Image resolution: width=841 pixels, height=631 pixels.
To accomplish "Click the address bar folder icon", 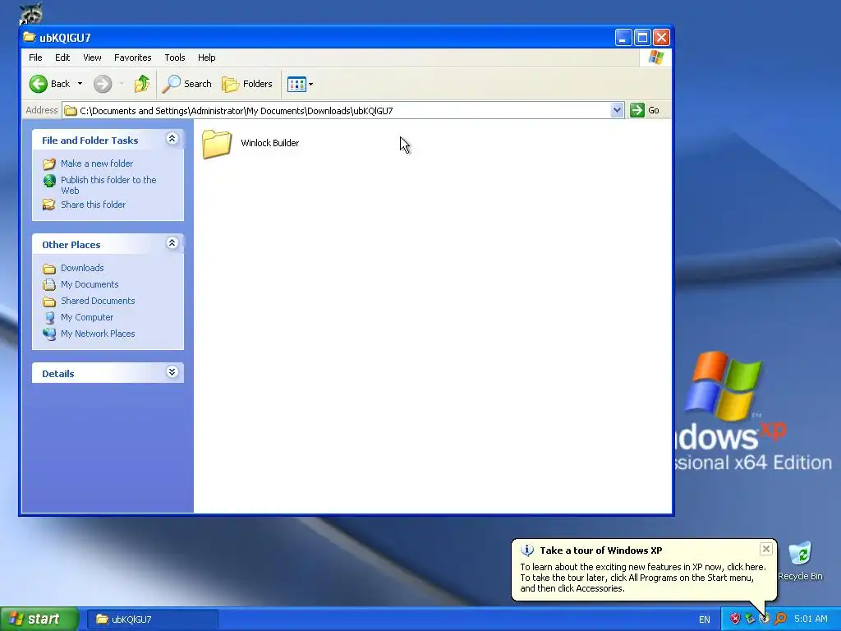I will pos(71,111).
